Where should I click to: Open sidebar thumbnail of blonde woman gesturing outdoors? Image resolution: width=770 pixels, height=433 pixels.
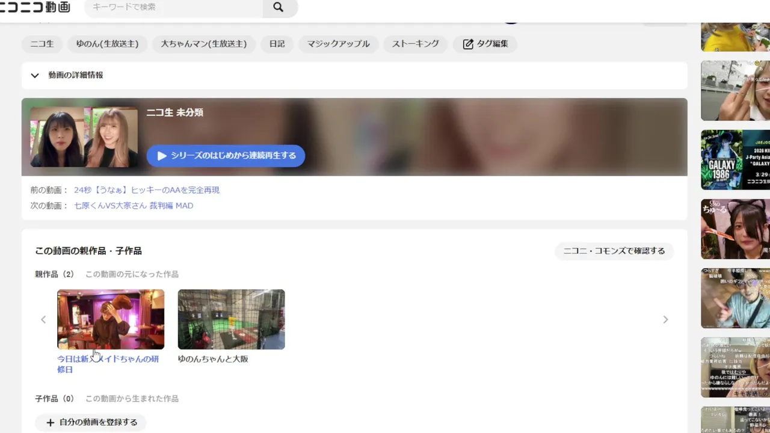[735, 91]
